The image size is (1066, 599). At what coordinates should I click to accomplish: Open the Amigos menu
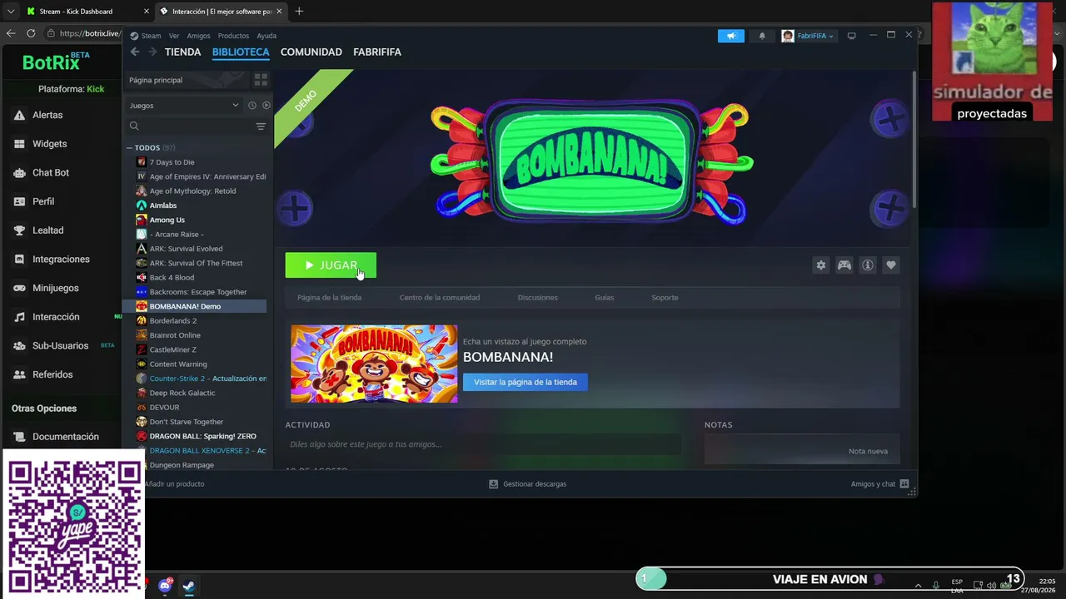198,36
